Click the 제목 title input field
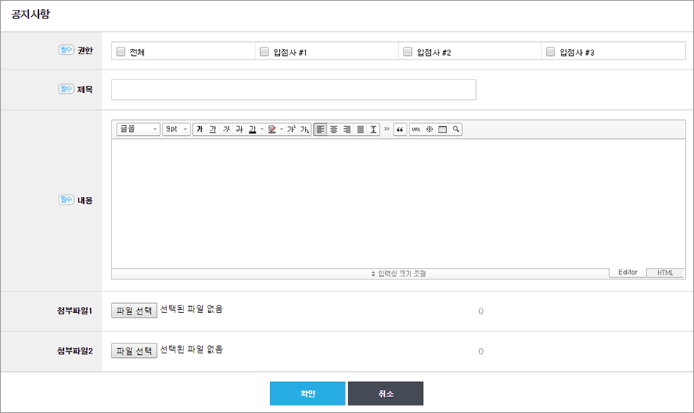Image resolution: width=694 pixels, height=413 pixels. 294,89
